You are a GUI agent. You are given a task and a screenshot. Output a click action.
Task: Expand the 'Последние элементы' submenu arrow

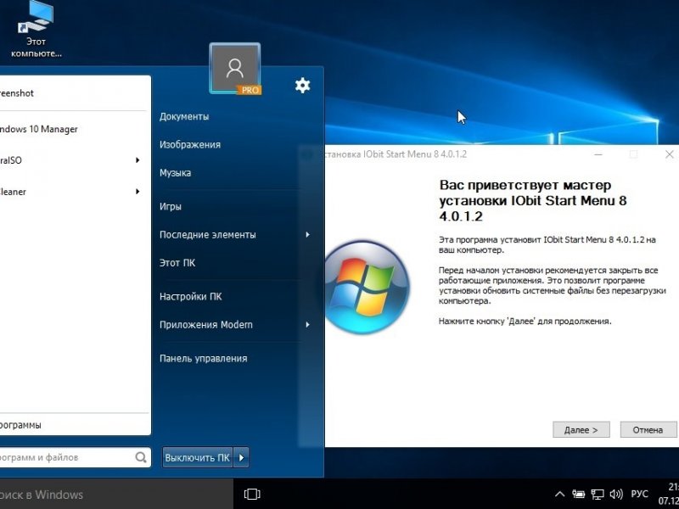[x=307, y=235]
